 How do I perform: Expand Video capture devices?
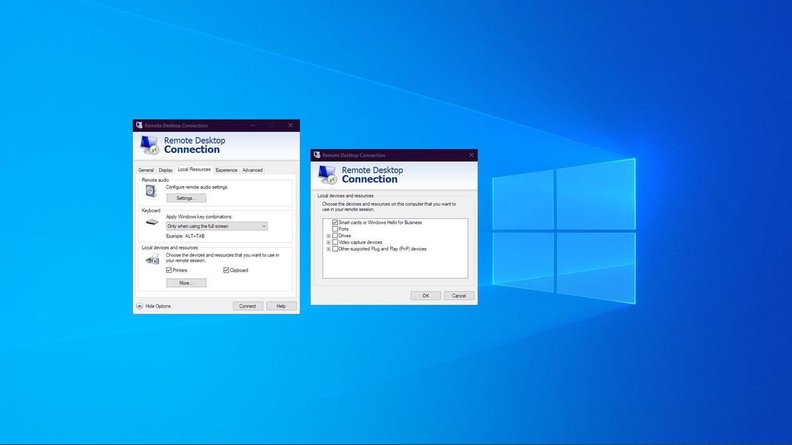[x=328, y=242]
